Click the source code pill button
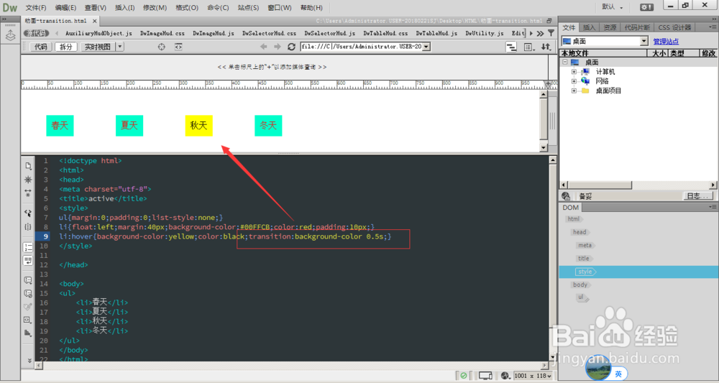 pos(36,34)
